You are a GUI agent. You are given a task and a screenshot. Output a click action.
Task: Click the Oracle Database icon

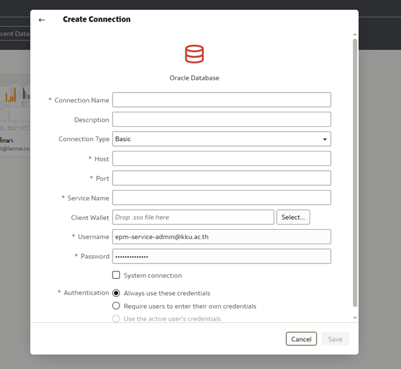[x=195, y=54]
